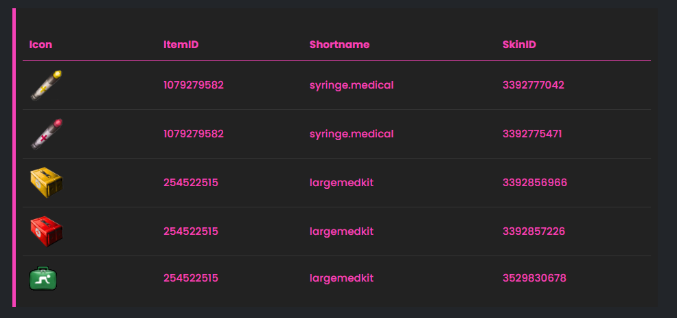Select SkinID 3392775471
Screen dimensions: 677x318
pyautogui.click(x=532, y=134)
